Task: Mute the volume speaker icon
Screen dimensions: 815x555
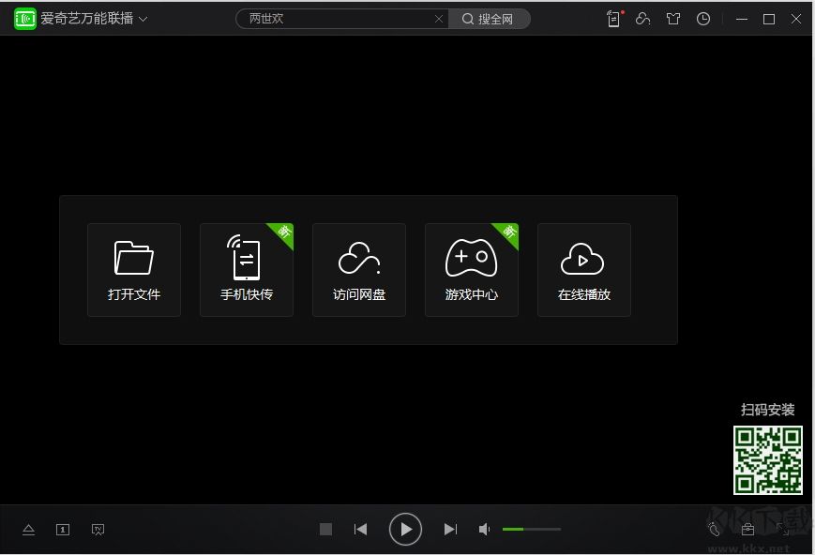Action: 484,529
